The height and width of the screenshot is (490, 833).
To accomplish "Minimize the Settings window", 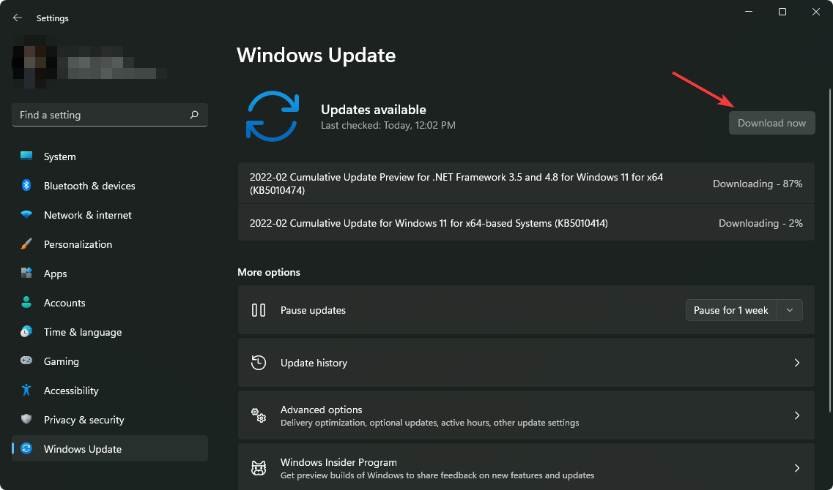I will pyautogui.click(x=748, y=12).
